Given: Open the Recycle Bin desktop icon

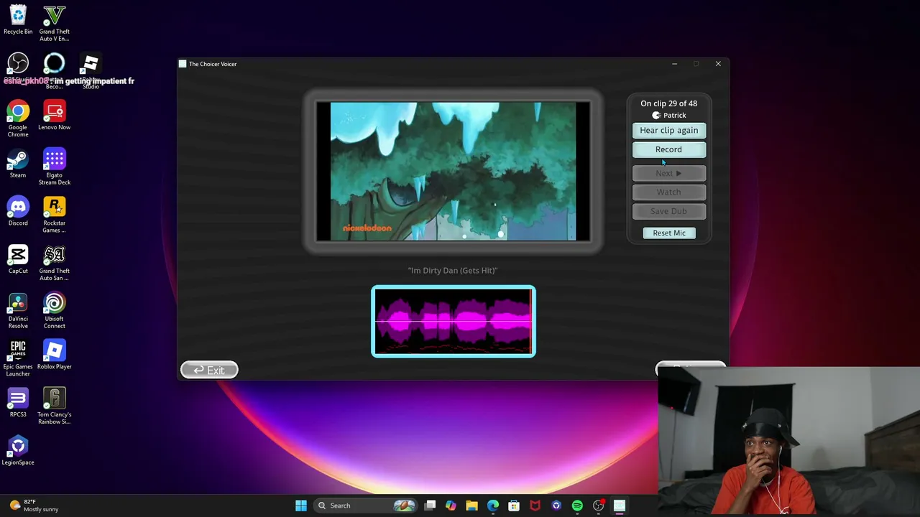Looking at the screenshot, I should 18,19.
